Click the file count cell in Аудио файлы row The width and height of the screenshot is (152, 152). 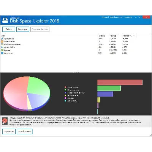[100, 47]
